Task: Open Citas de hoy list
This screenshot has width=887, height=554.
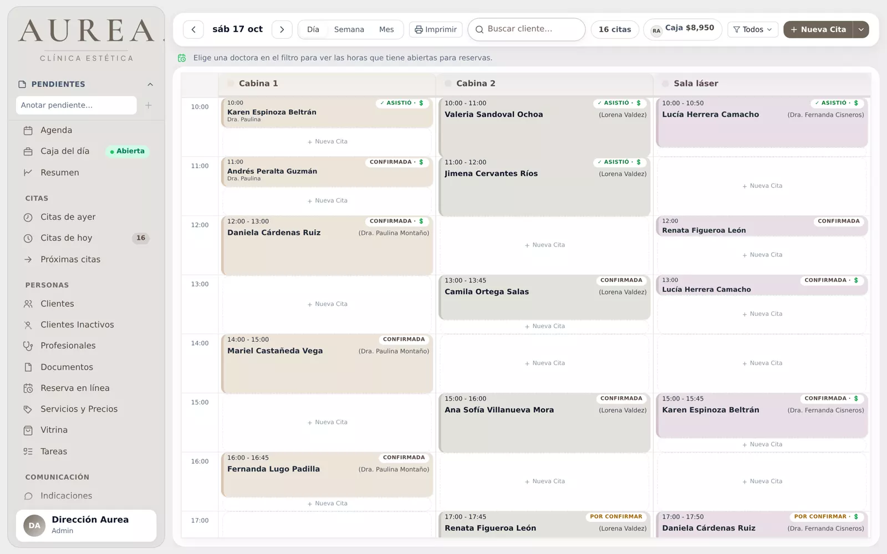Action: coord(86,238)
